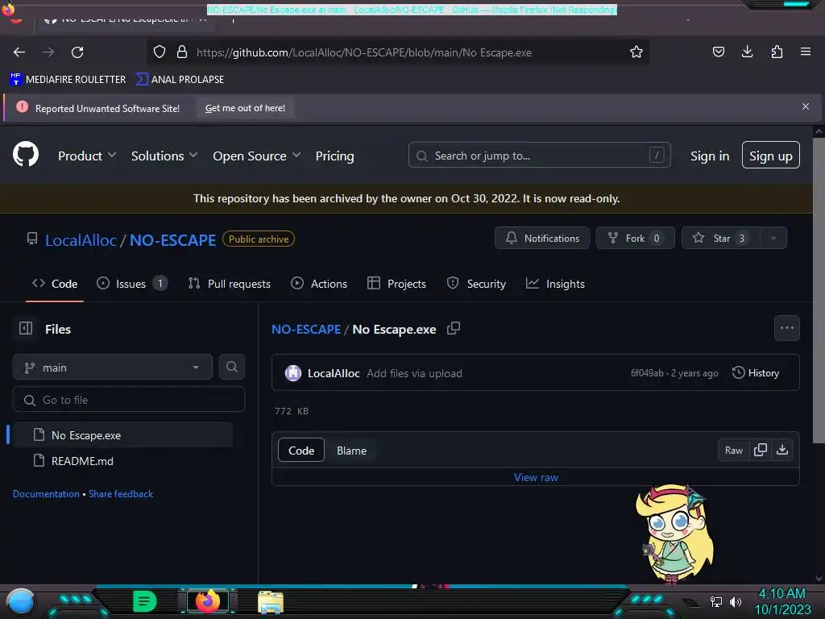Click the View raw link
The width and height of the screenshot is (825, 619).
pyautogui.click(x=536, y=477)
